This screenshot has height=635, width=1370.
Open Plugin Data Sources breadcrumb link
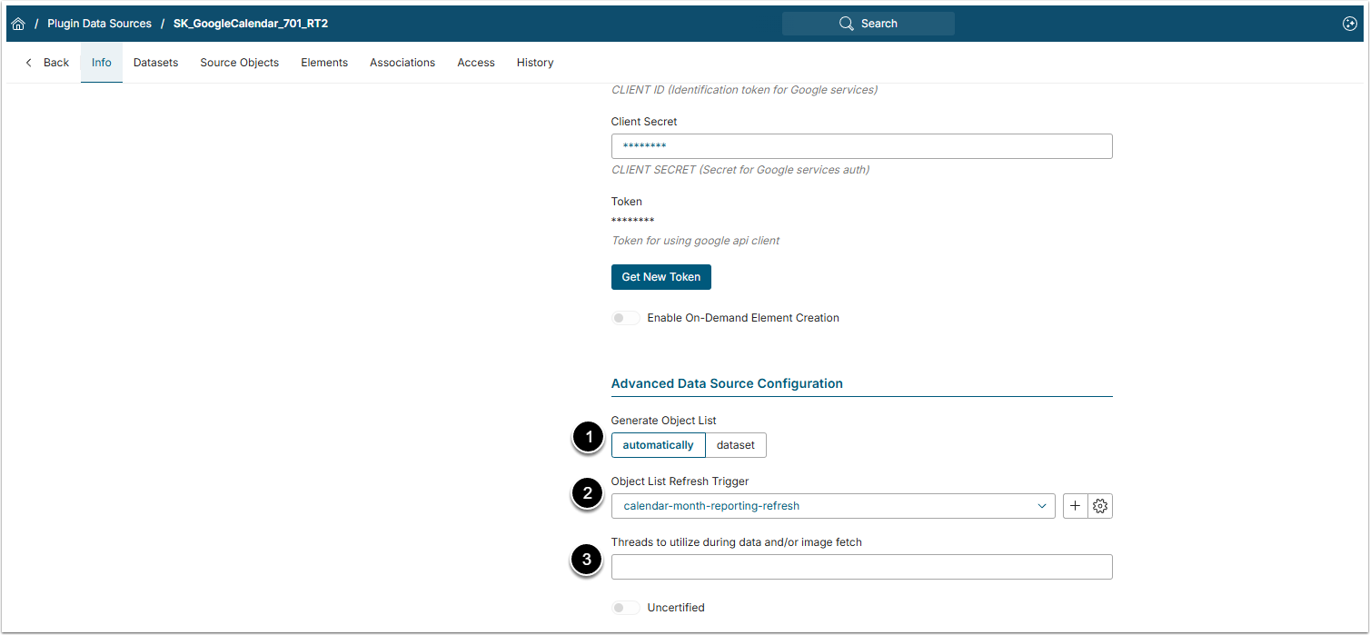pyautogui.click(x=99, y=24)
